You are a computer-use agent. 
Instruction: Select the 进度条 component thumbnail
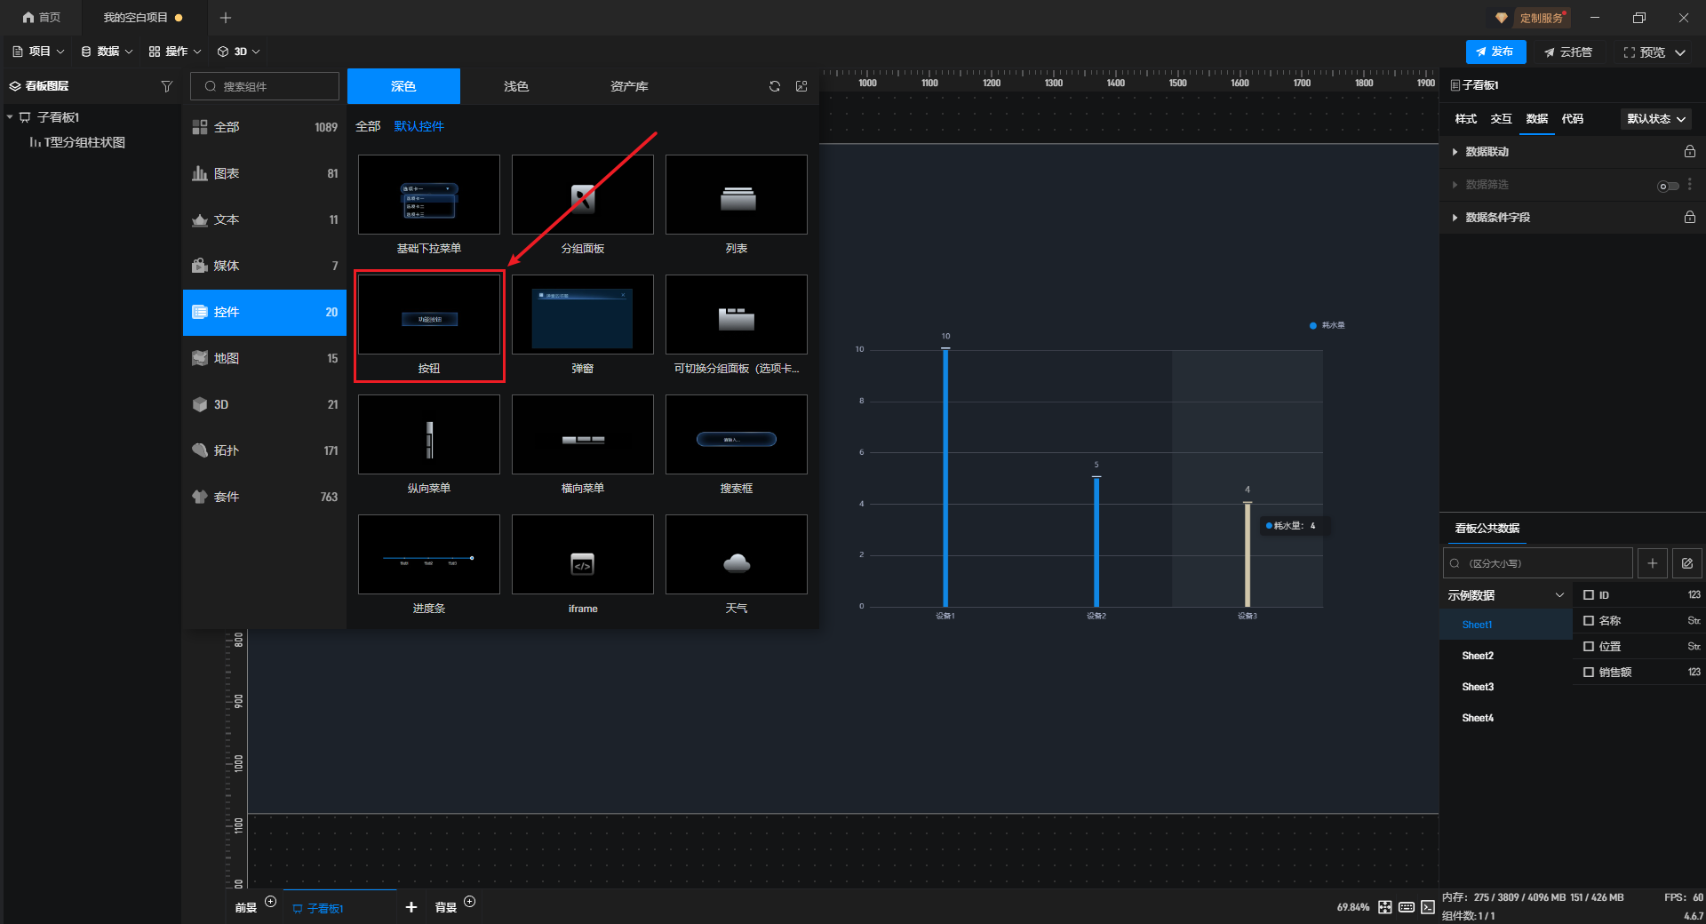pos(429,555)
